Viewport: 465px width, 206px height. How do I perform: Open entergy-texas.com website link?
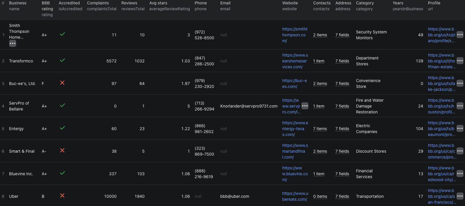[295, 129]
